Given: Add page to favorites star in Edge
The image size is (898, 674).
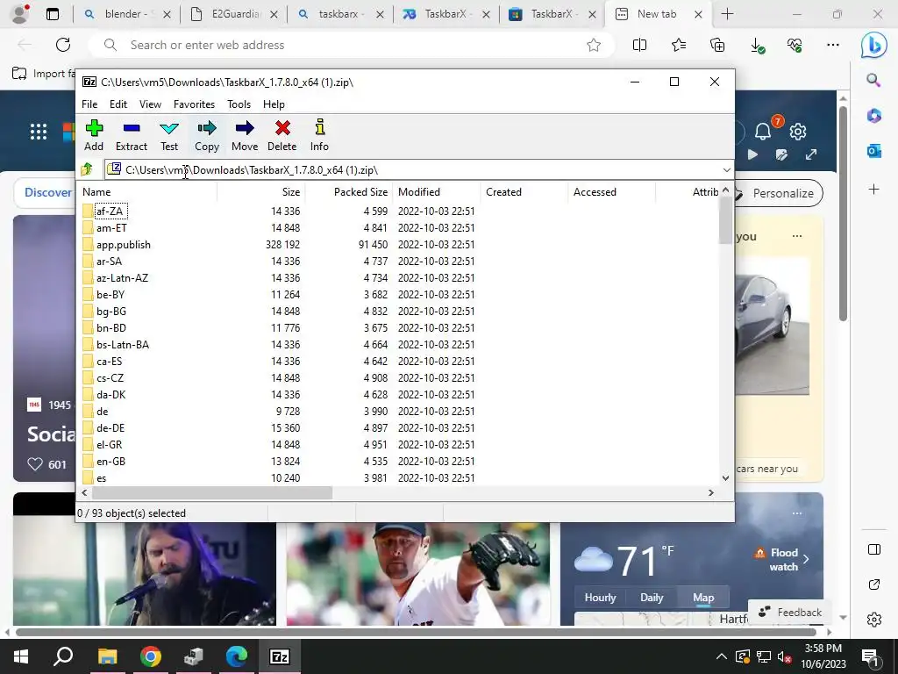Looking at the screenshot, I should [x=594, y=45].
